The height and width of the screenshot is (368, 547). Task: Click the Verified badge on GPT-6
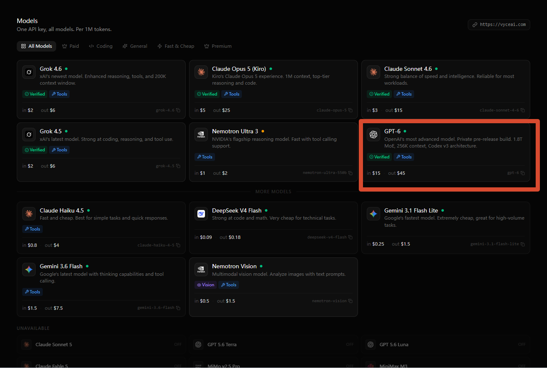pos(379,157)
